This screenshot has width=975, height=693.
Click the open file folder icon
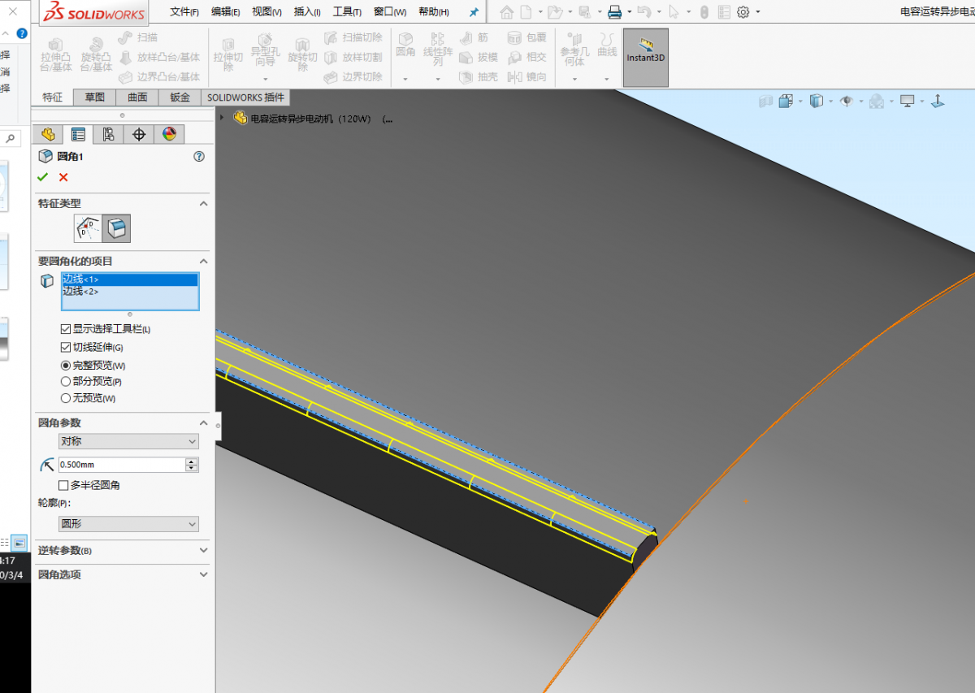tap(554, 11)
